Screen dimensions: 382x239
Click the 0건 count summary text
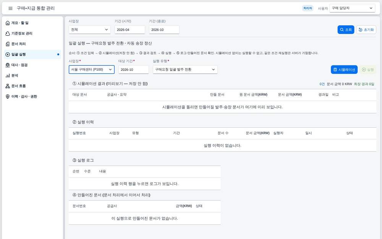click(322, 84)
